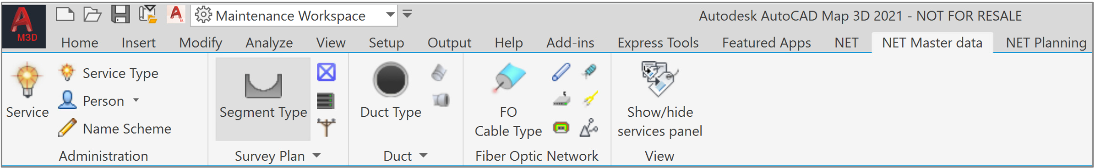Open the Segment Type tool

point(263,98)
